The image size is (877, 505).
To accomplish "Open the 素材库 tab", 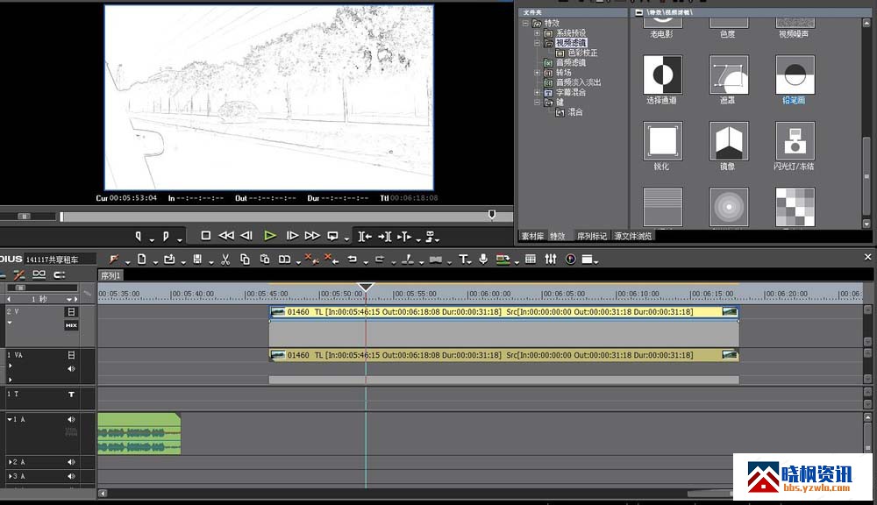I will pyautogui.click(x=532, y=236).
